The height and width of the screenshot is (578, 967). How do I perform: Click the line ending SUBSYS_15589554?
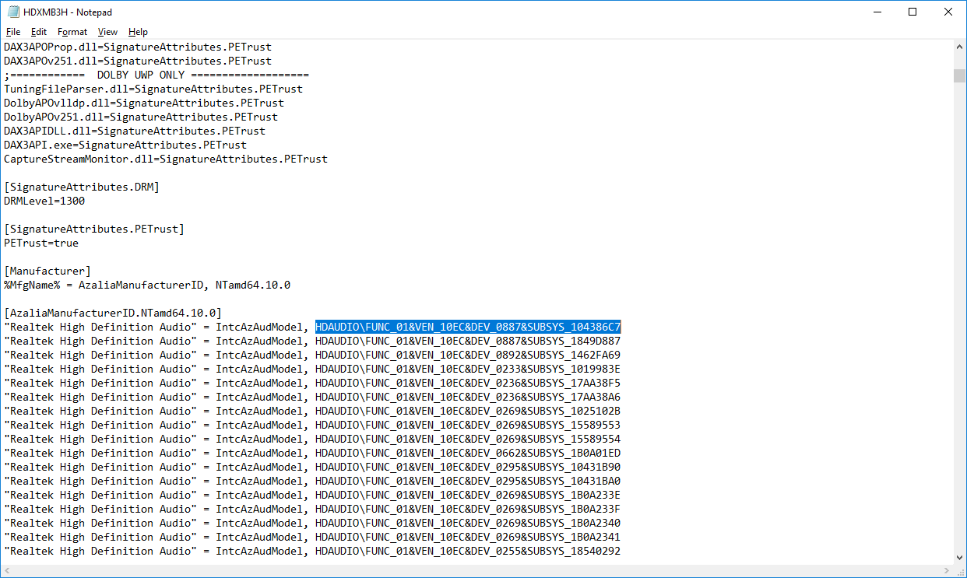312,439
